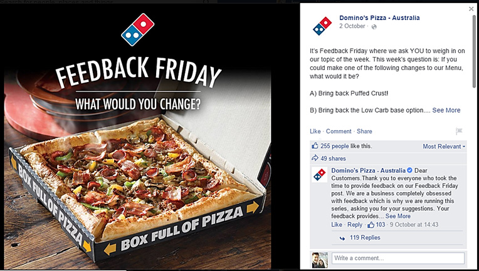
Task: Click the share arrow icon beside 49 shares
Action: point(315,158)
